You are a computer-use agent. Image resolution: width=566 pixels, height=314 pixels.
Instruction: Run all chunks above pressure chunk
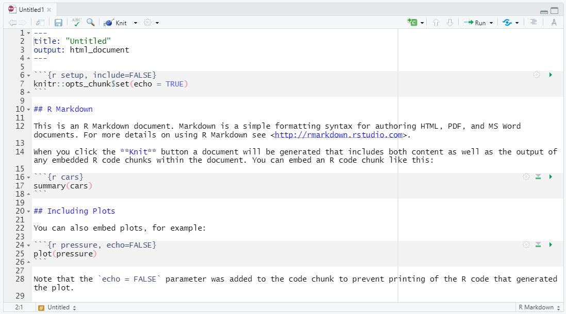538,245
